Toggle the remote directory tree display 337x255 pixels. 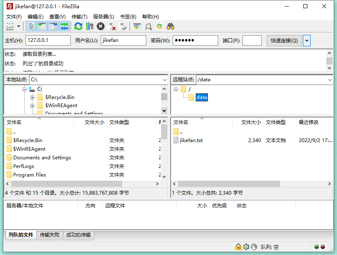pyautogui.click(x=53, y=26)
